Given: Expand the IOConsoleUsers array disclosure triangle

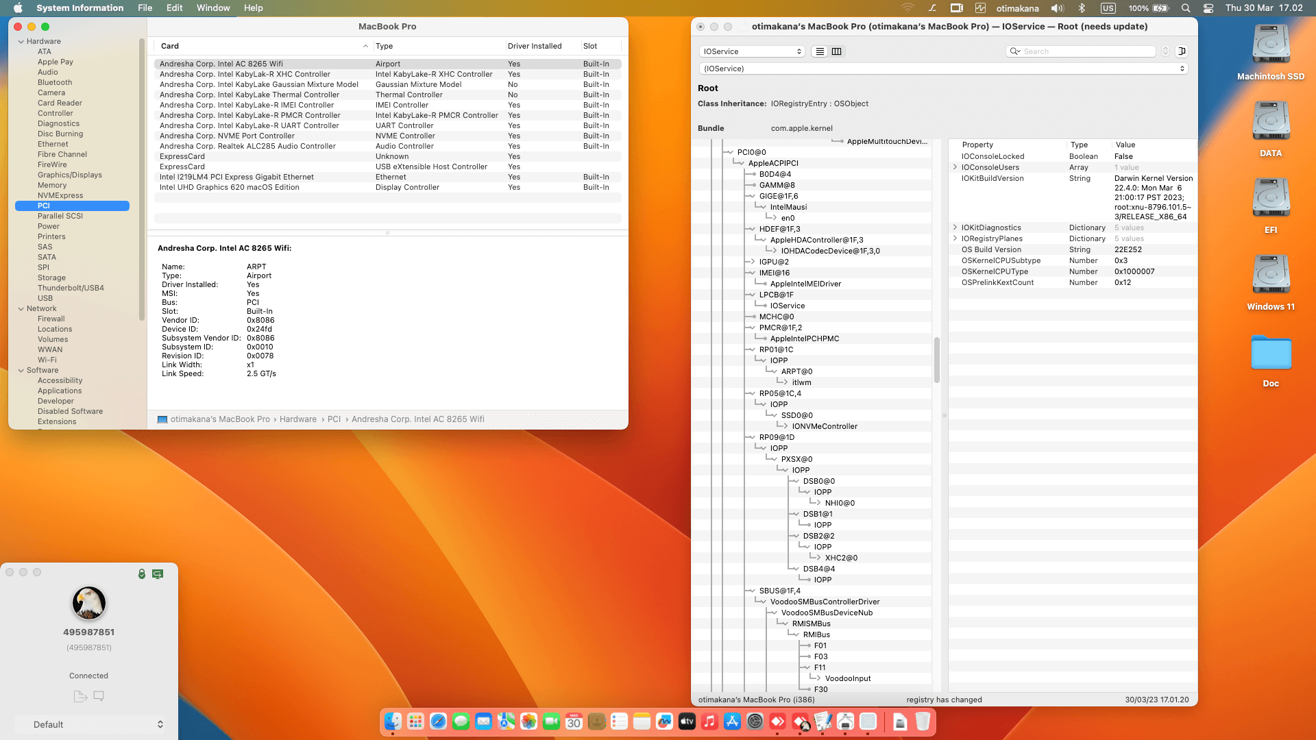Looking at the screenshot, I should pos(955,167).
